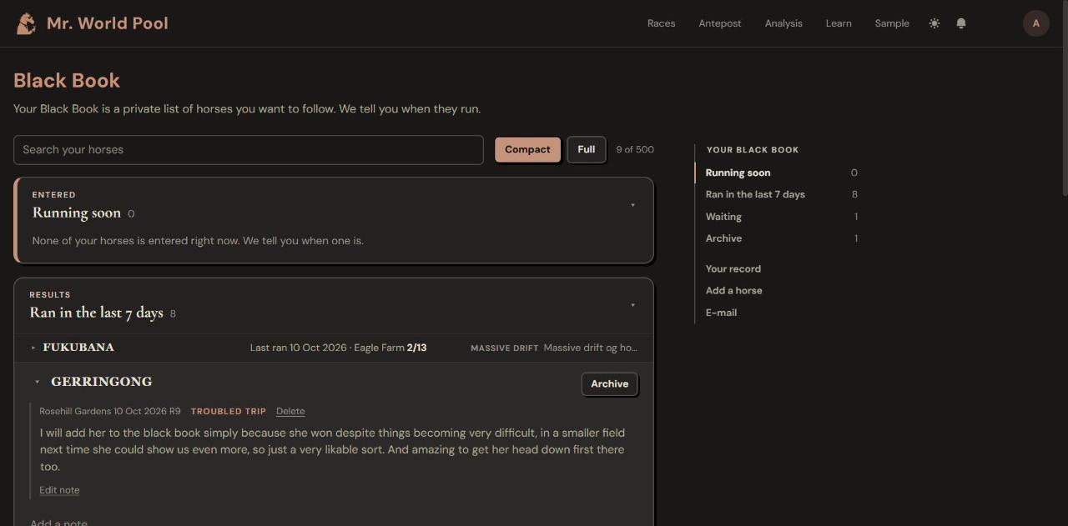1068x526 pixels.
Task: Click the TROUBLED TRIP tag
Action: (229, 411)
